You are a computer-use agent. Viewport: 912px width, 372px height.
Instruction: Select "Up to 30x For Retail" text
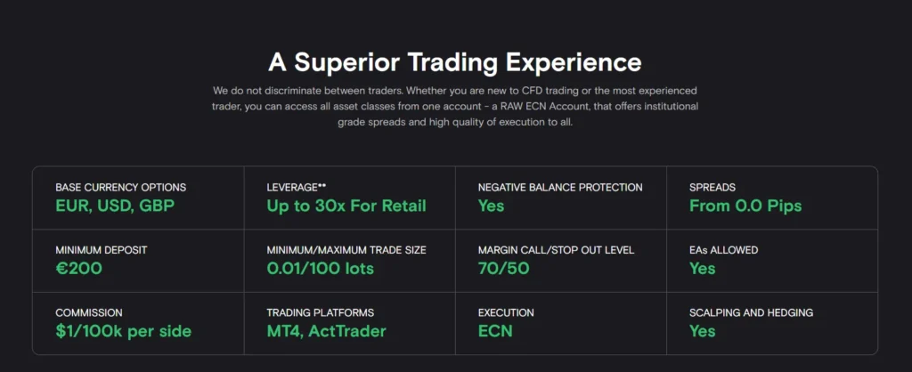point(346,206)
